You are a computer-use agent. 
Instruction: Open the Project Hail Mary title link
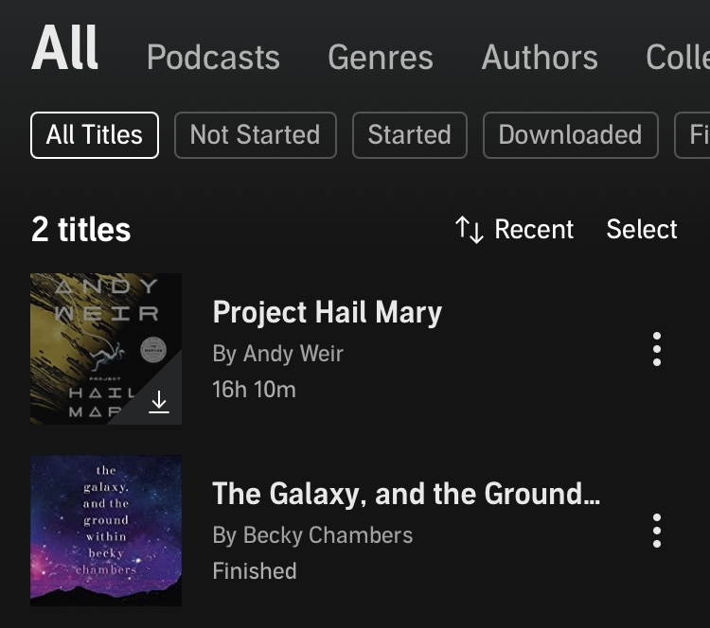[x=328, y=312]
